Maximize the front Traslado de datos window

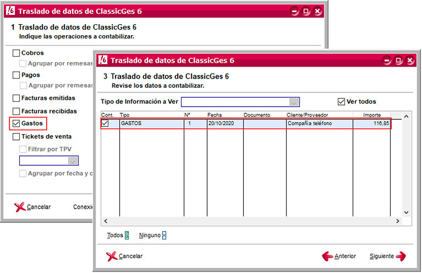pyautogui.click(x=398, y=60)
